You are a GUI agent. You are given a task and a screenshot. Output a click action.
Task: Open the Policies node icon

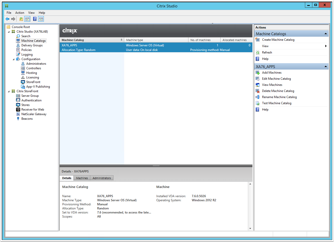click(18, 50)
